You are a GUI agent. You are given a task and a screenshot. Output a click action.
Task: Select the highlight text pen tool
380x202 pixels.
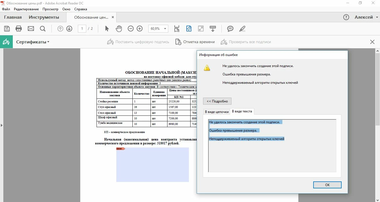tap(242, 29)
